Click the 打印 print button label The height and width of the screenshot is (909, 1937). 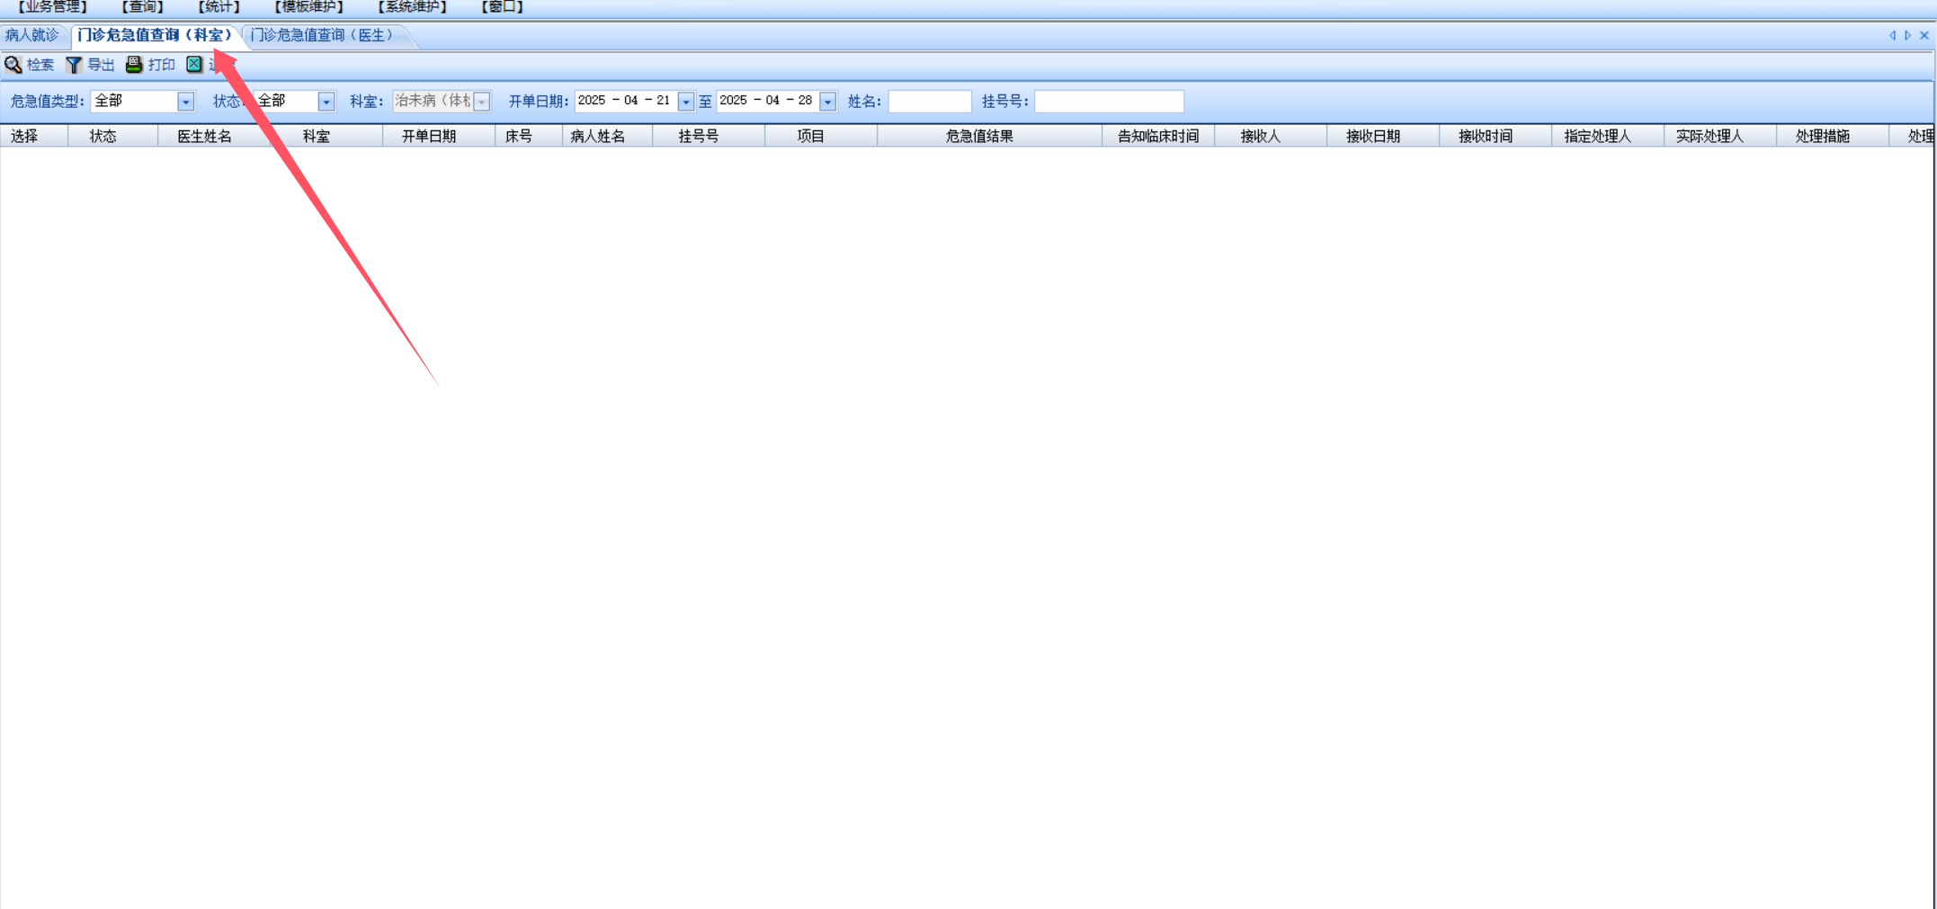click(x=161, y=65)
